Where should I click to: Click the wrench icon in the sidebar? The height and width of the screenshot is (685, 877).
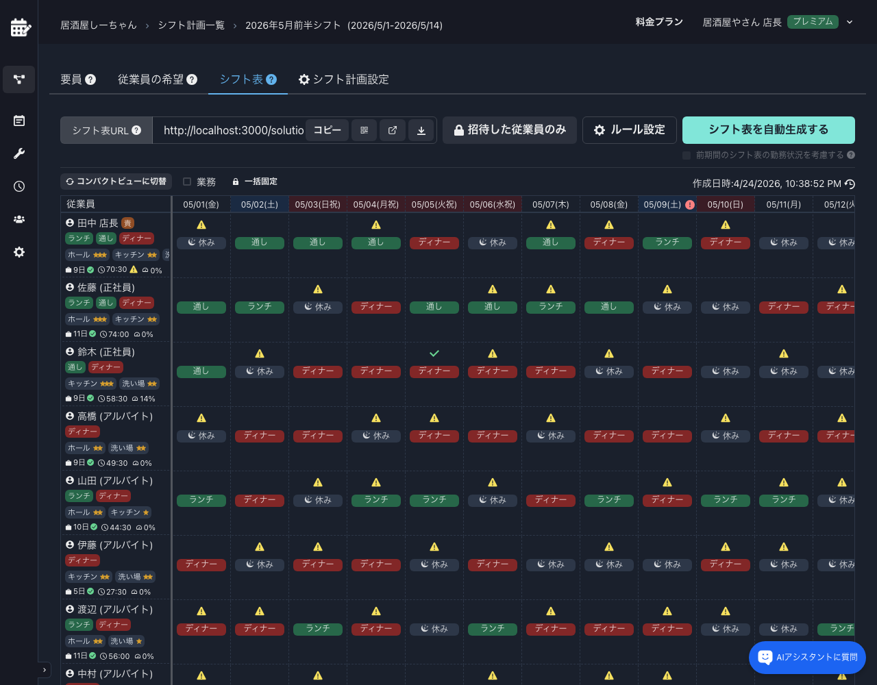tap(19, 153)
